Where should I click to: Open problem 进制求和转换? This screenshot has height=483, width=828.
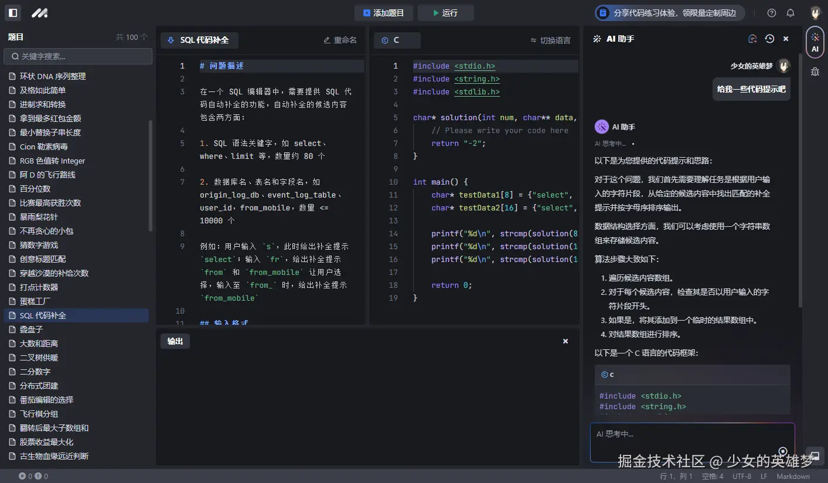[x=76, y=104]
